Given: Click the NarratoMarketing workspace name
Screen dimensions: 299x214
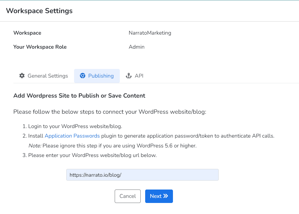Looking at the screenshot, I should 150,33.
